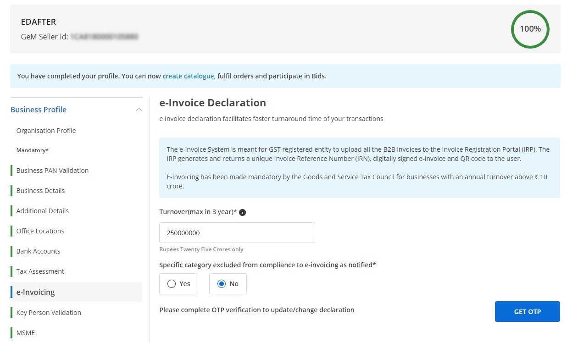
Task: Open the create catalogue link
Action: (x=188, y=76)
